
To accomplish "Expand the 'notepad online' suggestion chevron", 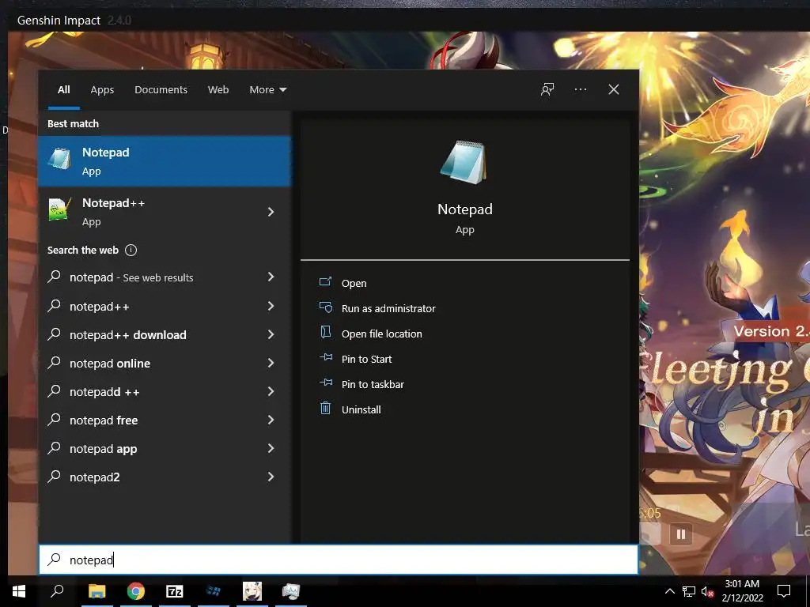I will click(x=271, y=363).
